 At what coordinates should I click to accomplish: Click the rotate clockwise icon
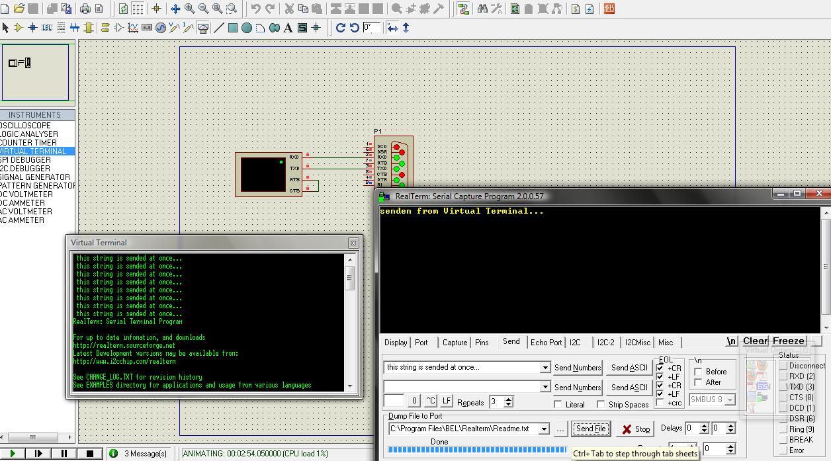coord(341,28)
